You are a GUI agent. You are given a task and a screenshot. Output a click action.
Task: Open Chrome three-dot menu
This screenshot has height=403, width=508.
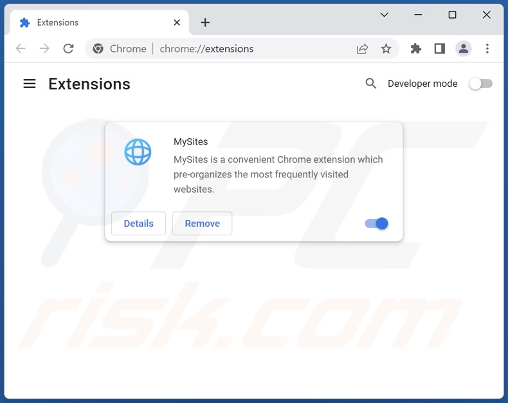[x=487, y=49]
